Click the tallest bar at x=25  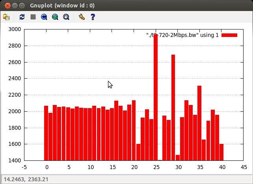pos(156,98)
